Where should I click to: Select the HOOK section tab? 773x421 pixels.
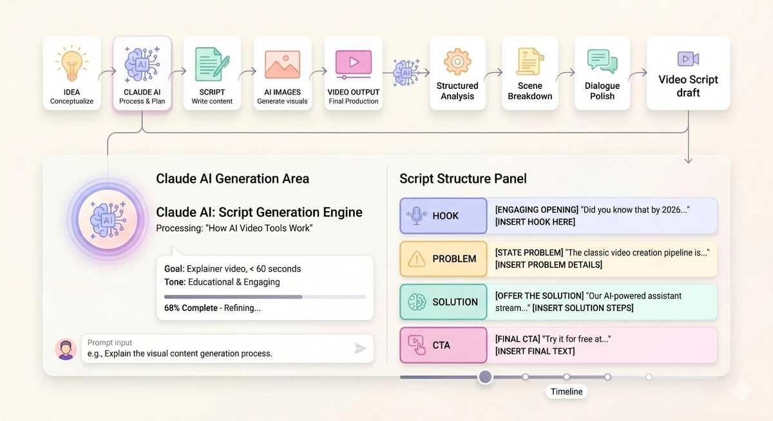[x=443, y=216]
